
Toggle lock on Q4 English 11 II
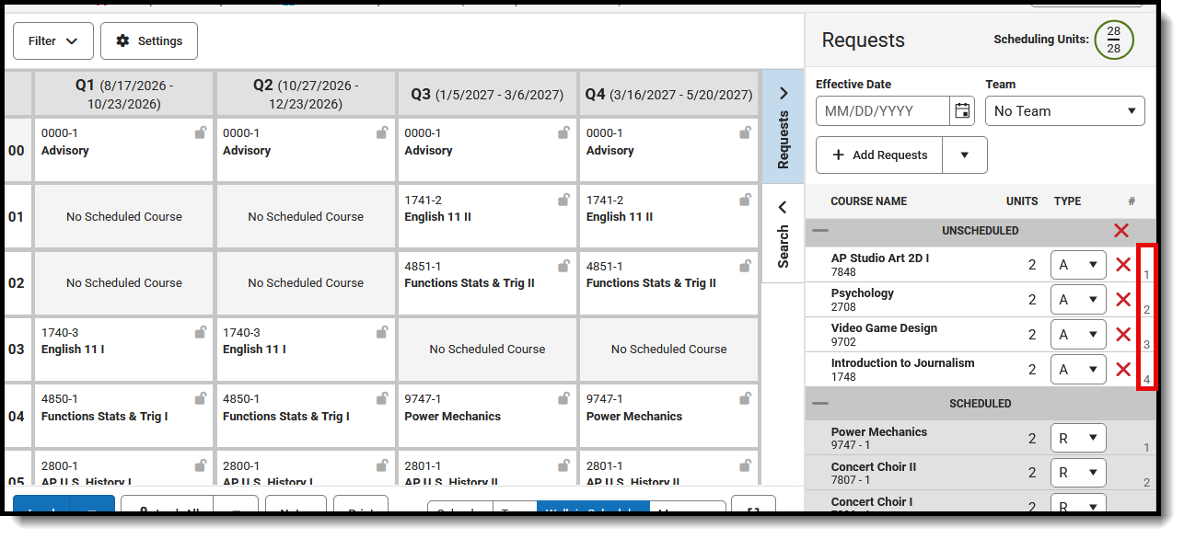(746, 200)
